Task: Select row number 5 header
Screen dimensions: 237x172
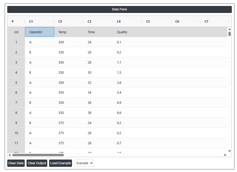Action: click(16, 83)
